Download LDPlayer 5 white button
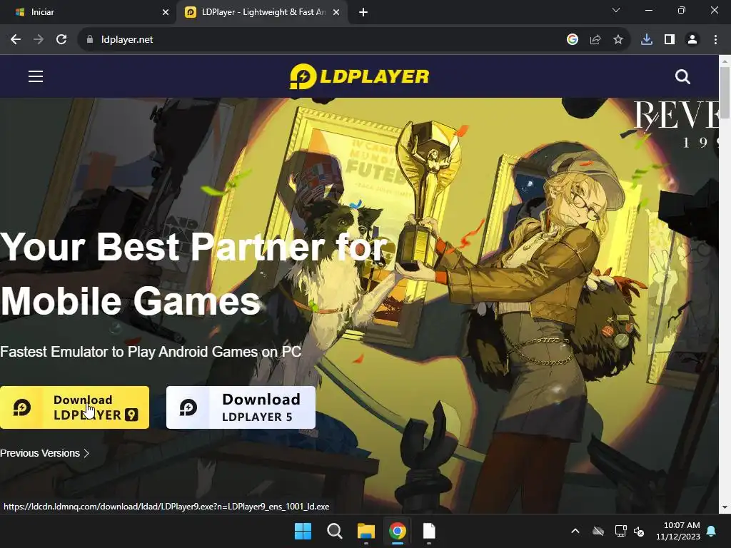Viewport: 731px width, 548px height. coord(241,407)
